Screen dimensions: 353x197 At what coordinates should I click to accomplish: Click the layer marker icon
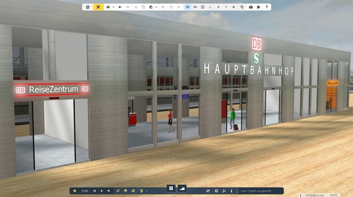click(218, 7)
